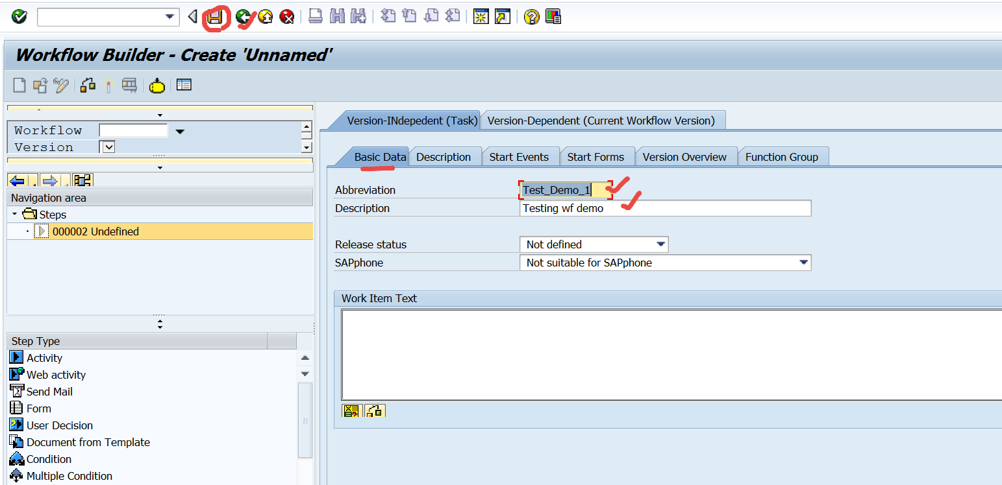This screenshot has height=485, width=1002.
Task: Select the Version Overview tab
Action: point(686,156)
